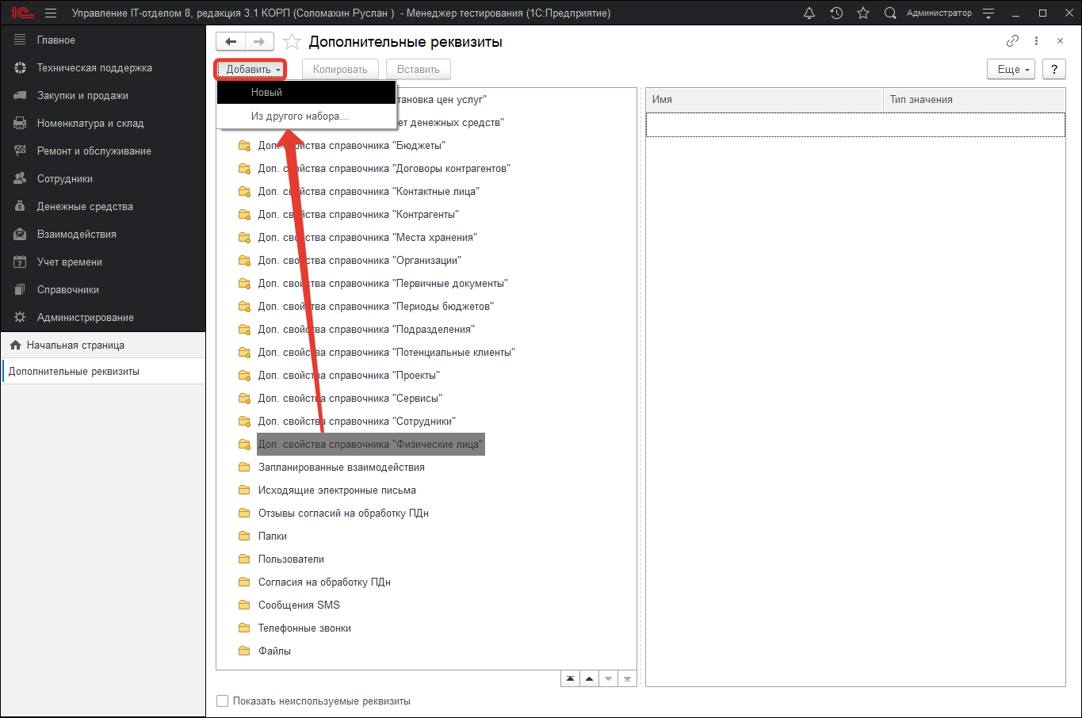Open the "Начальная страница" tab
The image size is (1082, 718).
[75, 346]
